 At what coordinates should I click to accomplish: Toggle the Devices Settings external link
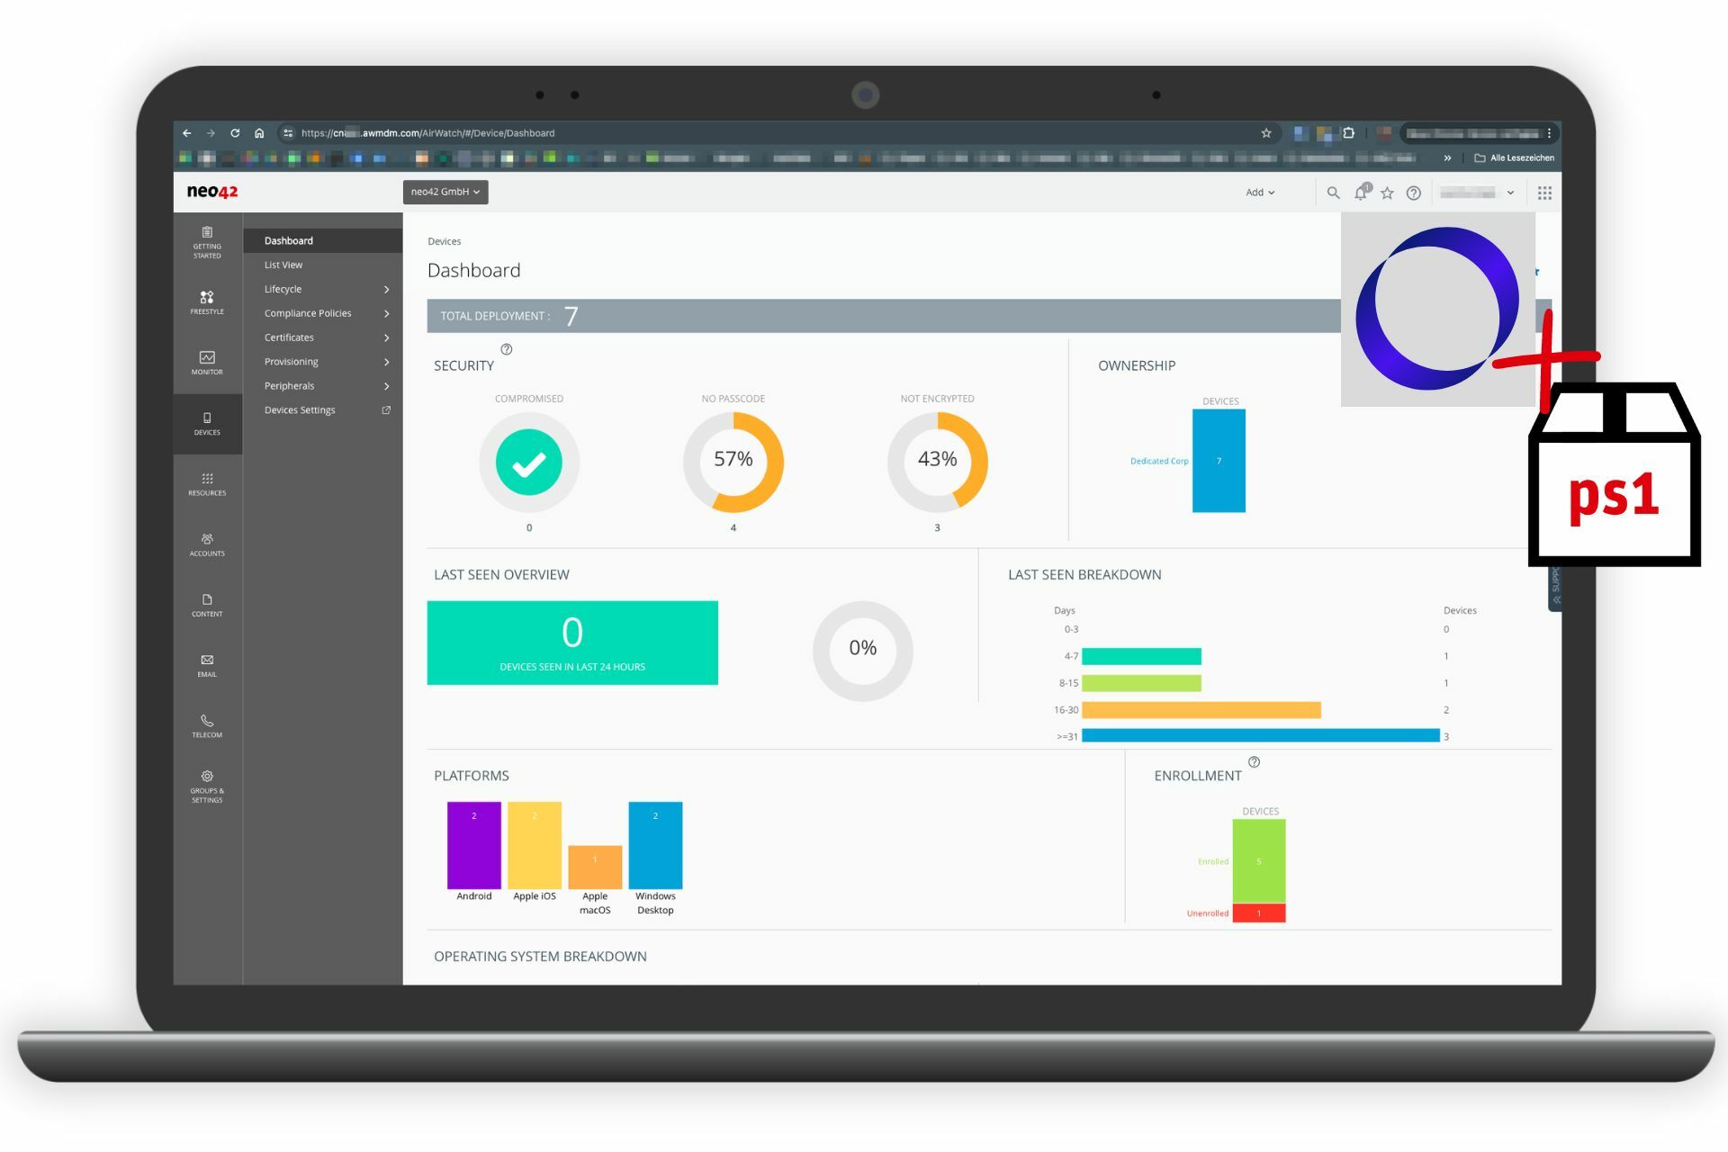click(x=384, y=409)
